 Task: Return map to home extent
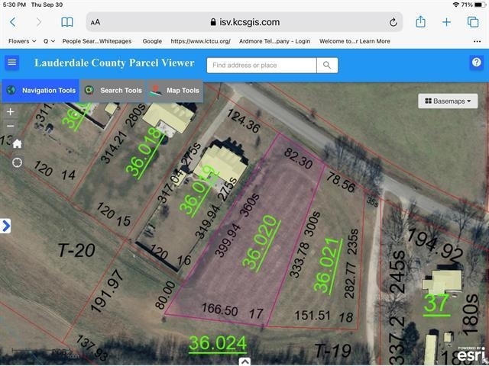click(17, 143)
